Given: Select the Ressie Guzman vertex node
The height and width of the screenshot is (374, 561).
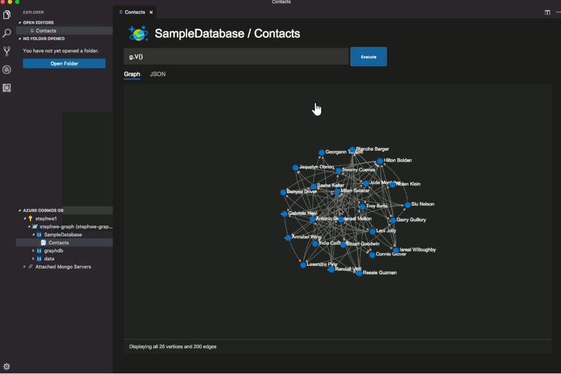Looking at the screenshot, I should pyautogui.click(x=359, y=273).
